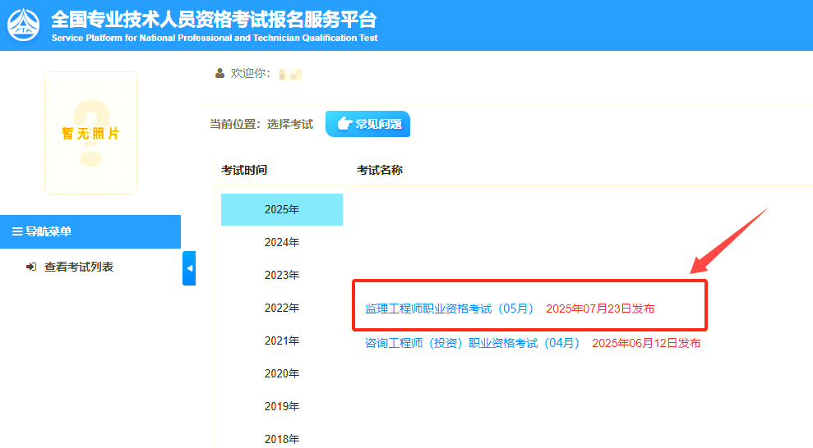813x448 pixels.
Task: Open 咨询工程师（投资）职业资格考试（04月） link
Action: 473,344
